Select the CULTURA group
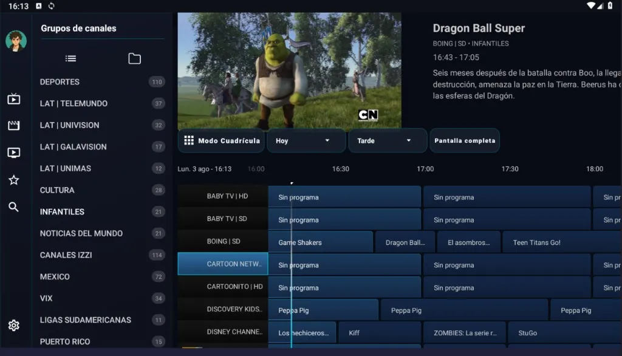Viewport: 622px width, 356px height. click(102, 190)
